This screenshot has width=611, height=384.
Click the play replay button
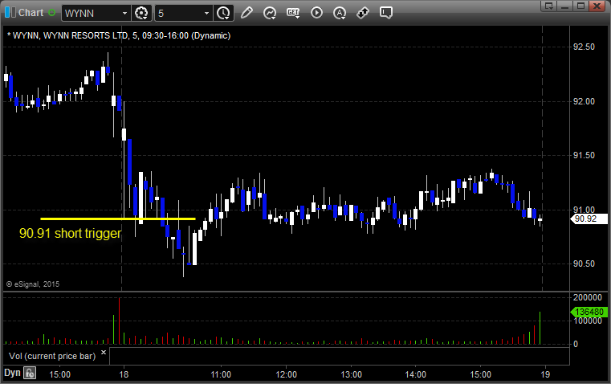pyautogui.click(x=316, y=13)
